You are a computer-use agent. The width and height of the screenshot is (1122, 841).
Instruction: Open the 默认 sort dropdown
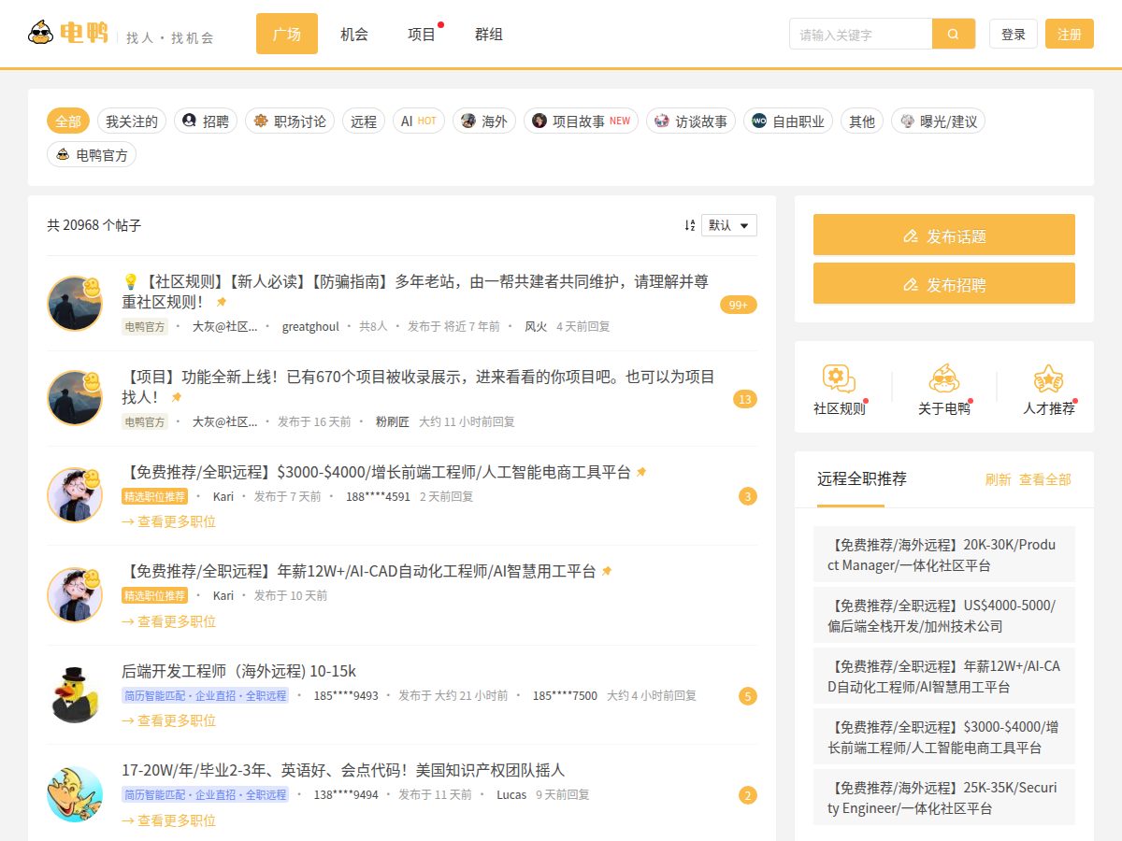tap(729, 225)
